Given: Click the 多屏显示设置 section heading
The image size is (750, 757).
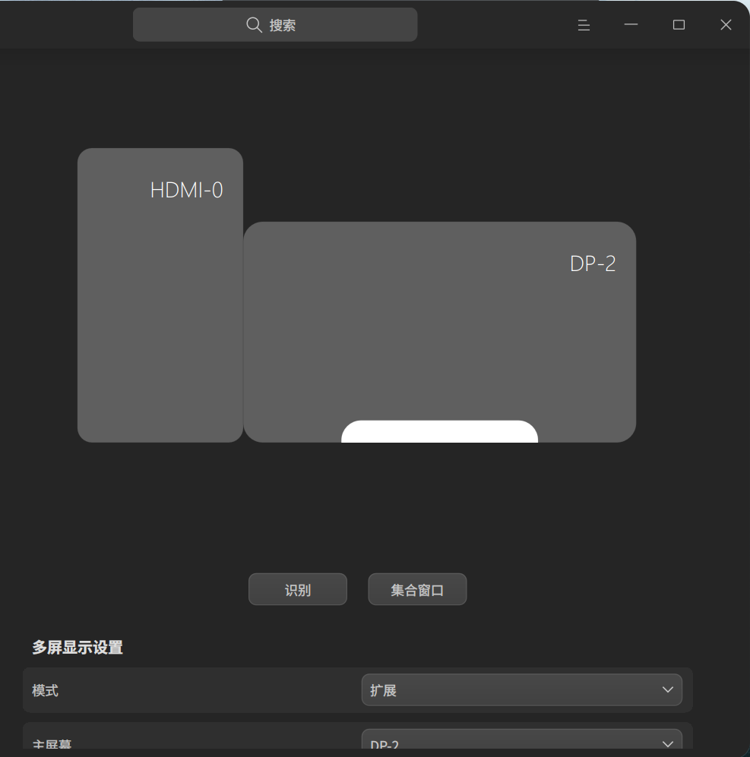Looking at the screenshot, I should 78,648.
